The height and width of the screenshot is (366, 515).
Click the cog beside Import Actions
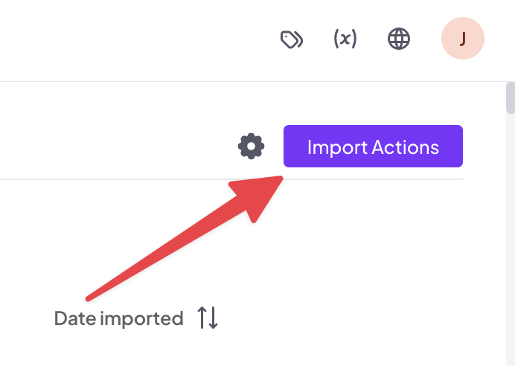(x=251, y=146)
